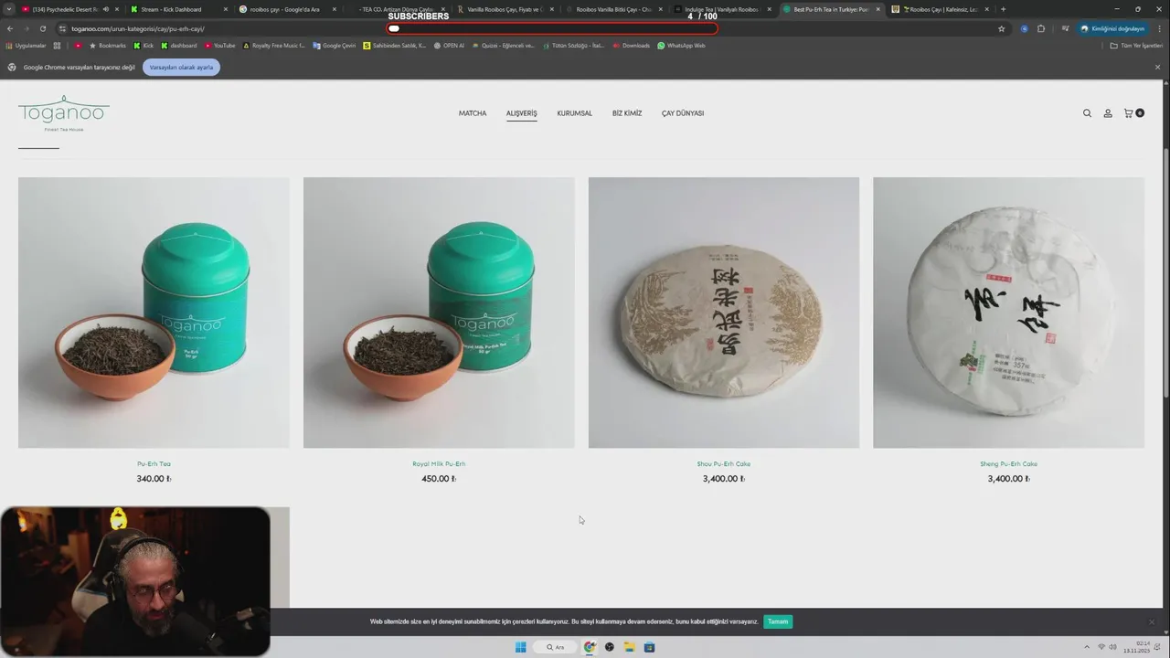
Task: Open the BİZ KİMİZ menu item
Action: [x=627, y=113]
